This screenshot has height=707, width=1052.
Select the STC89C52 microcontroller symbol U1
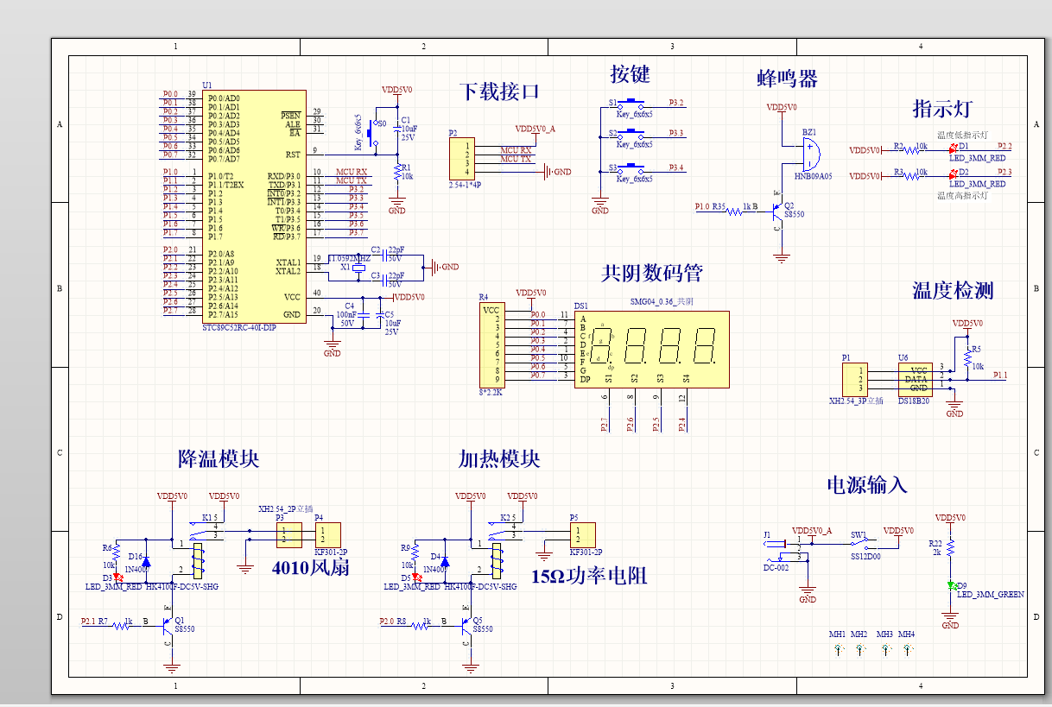point(255,207)
